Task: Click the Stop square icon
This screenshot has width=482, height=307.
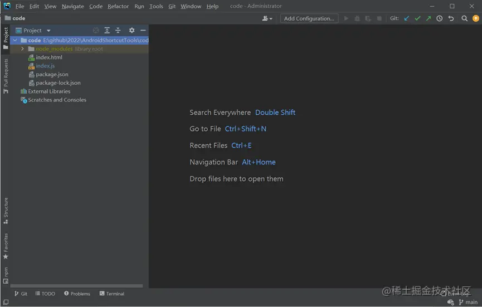Action: tap(379, 18)
